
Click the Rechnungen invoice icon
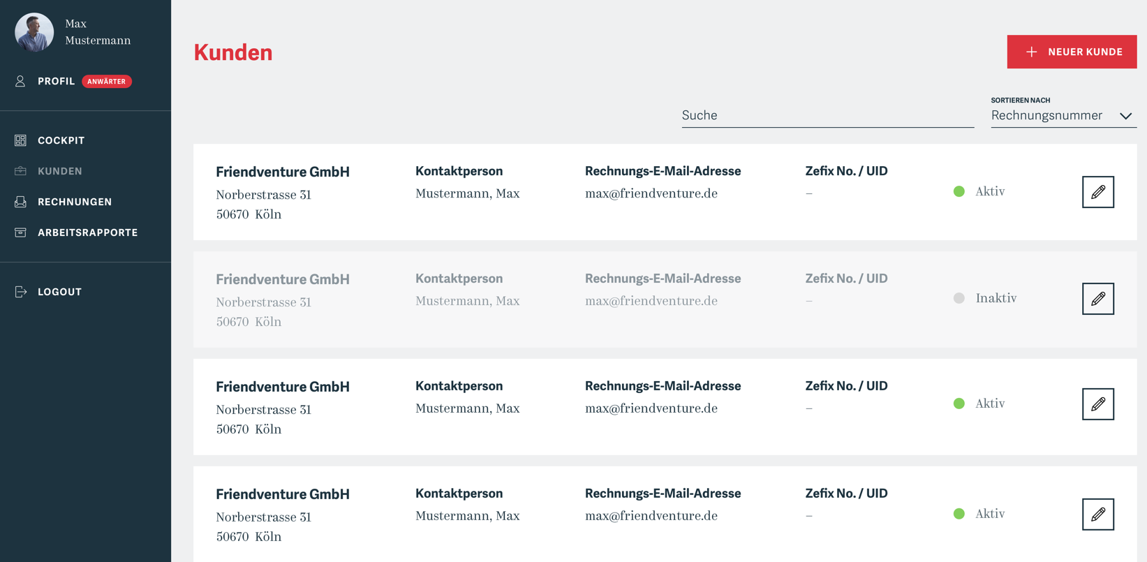click(20, 202)
